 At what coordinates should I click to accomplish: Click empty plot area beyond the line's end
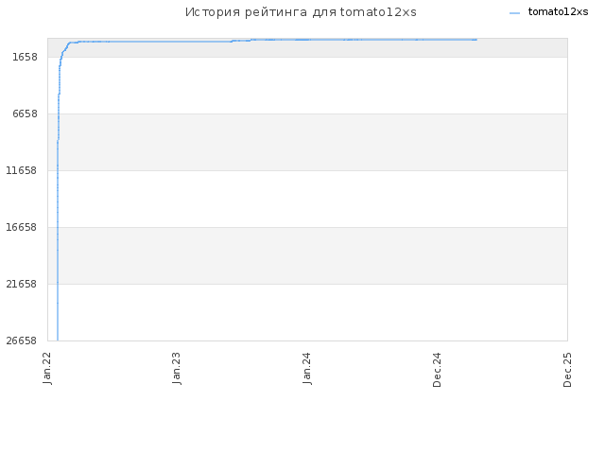point(523,193)
